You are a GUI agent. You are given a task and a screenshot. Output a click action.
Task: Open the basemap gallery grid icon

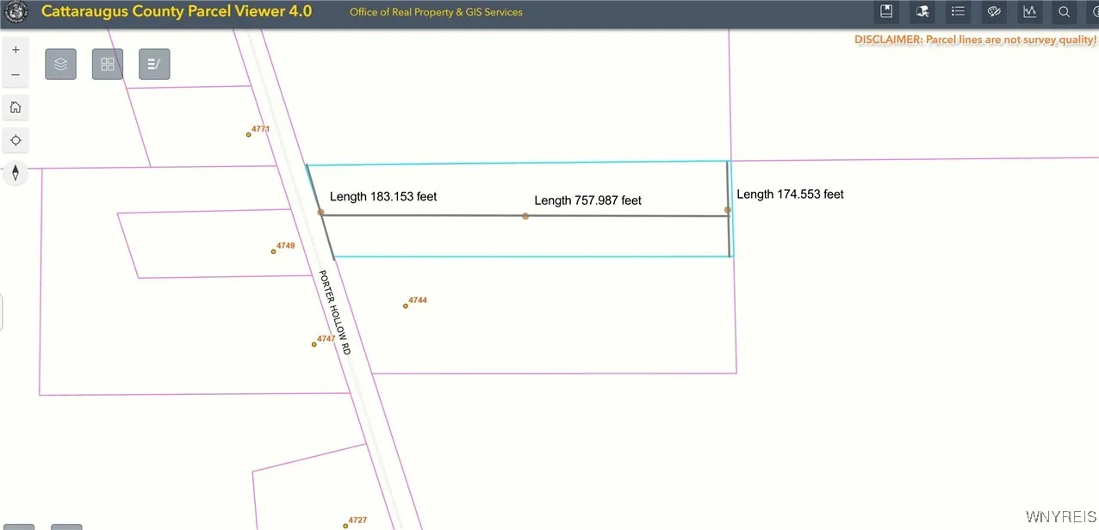tap(108, 65)
